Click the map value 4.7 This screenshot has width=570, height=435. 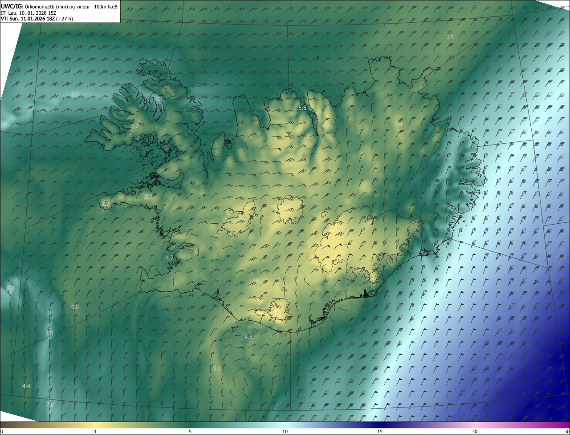point(170,258)
